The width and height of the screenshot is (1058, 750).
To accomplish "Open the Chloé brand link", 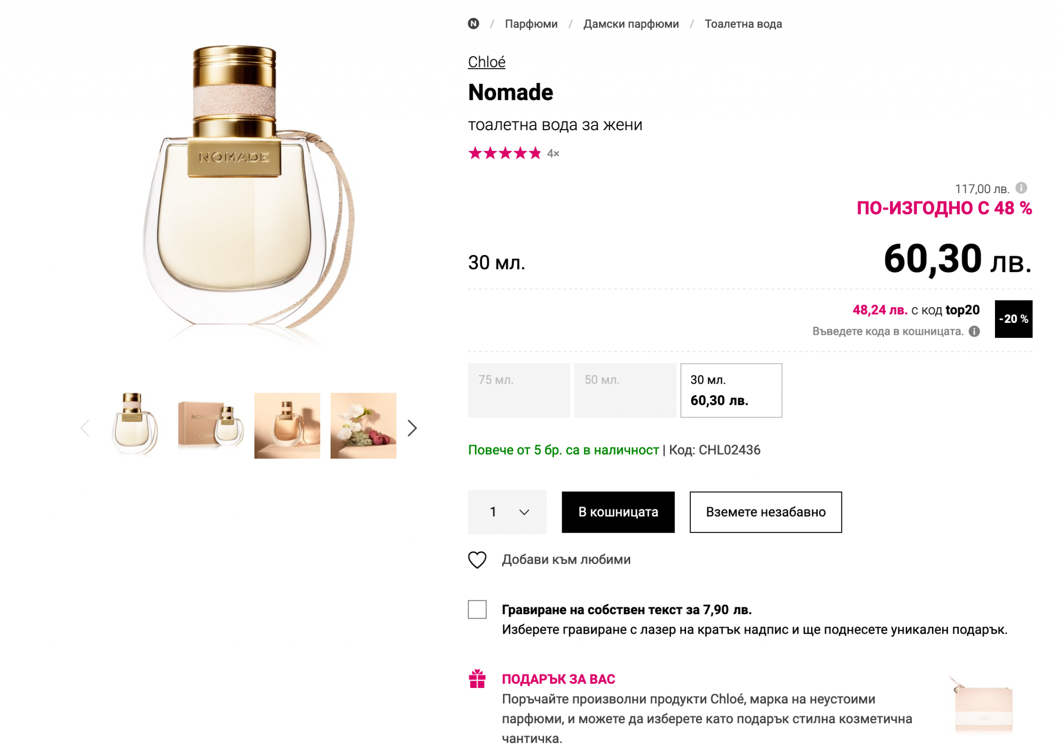I will pyautogui.click(x=486, y=62).
